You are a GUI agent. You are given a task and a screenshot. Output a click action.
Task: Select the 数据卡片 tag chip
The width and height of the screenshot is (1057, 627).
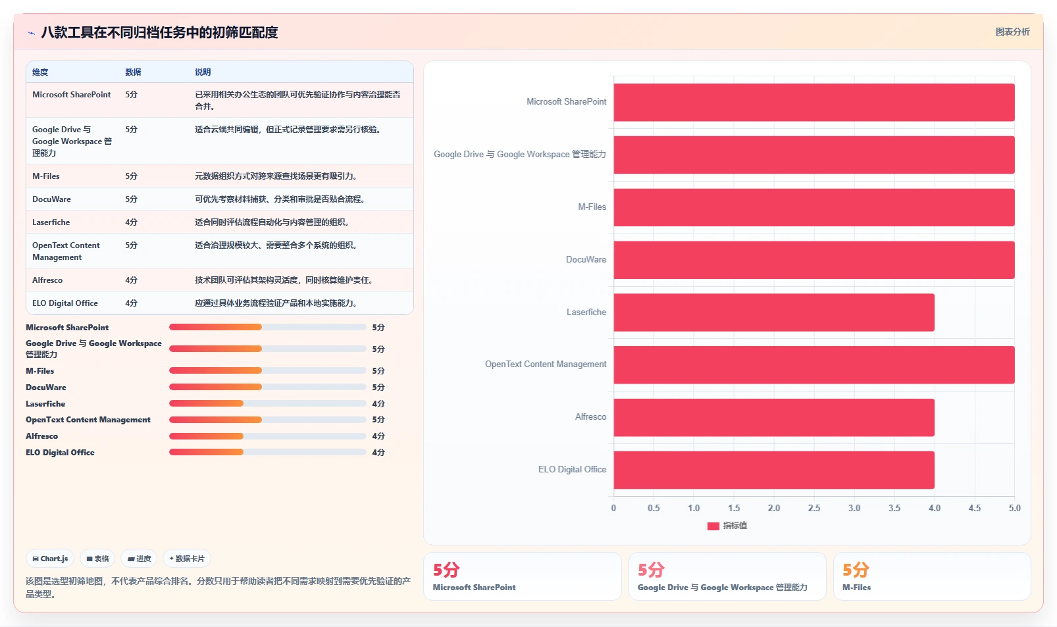pyautogui.click(x=187, y=559)
